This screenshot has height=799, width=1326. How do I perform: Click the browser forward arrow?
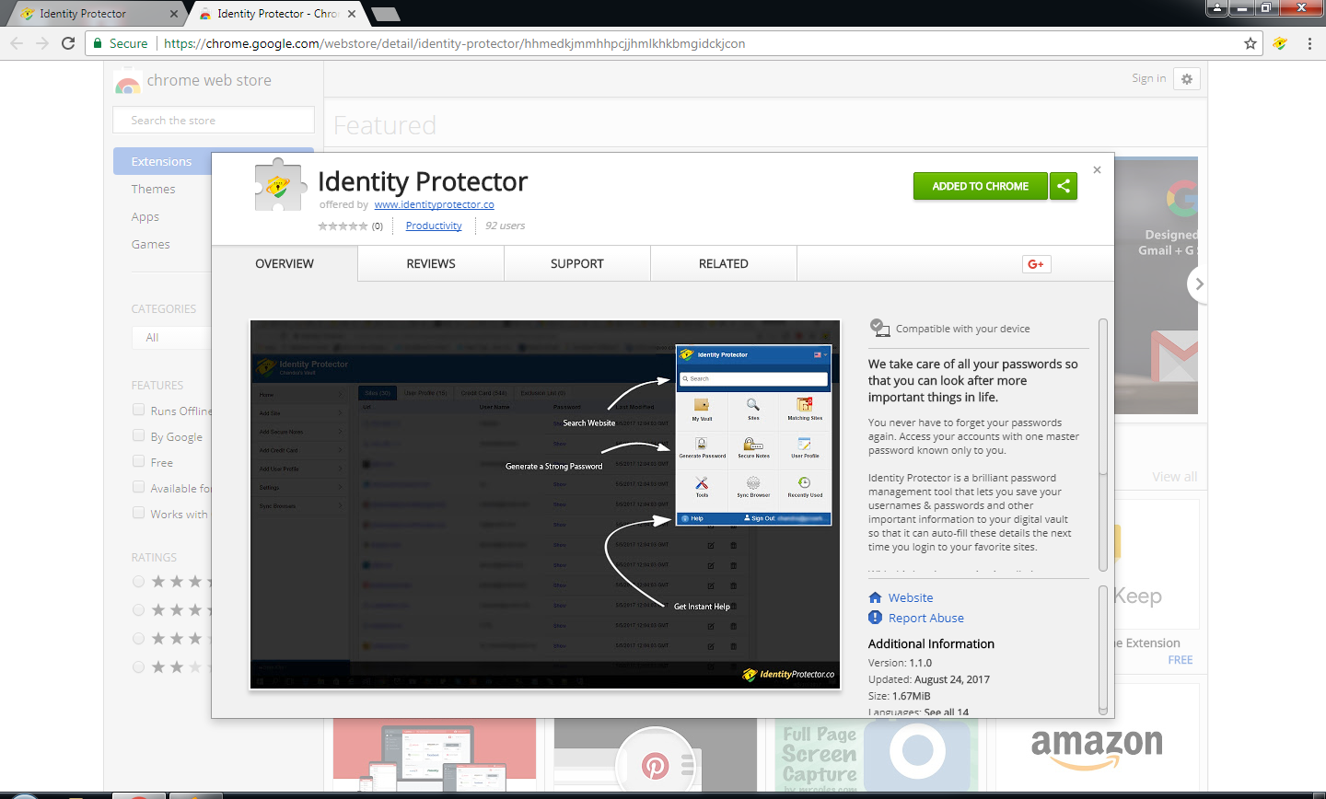tap(42, 43)
